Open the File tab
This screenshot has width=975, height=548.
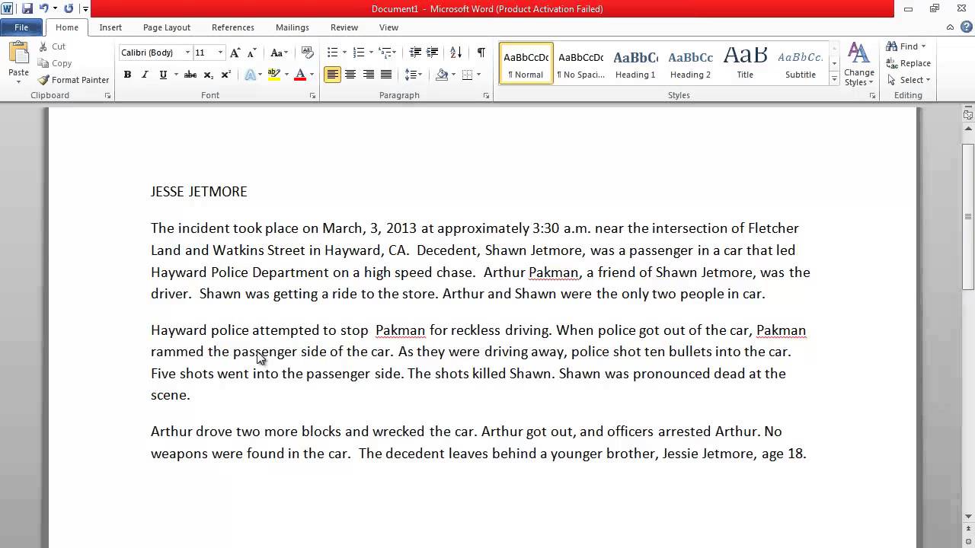coord(21,27)
